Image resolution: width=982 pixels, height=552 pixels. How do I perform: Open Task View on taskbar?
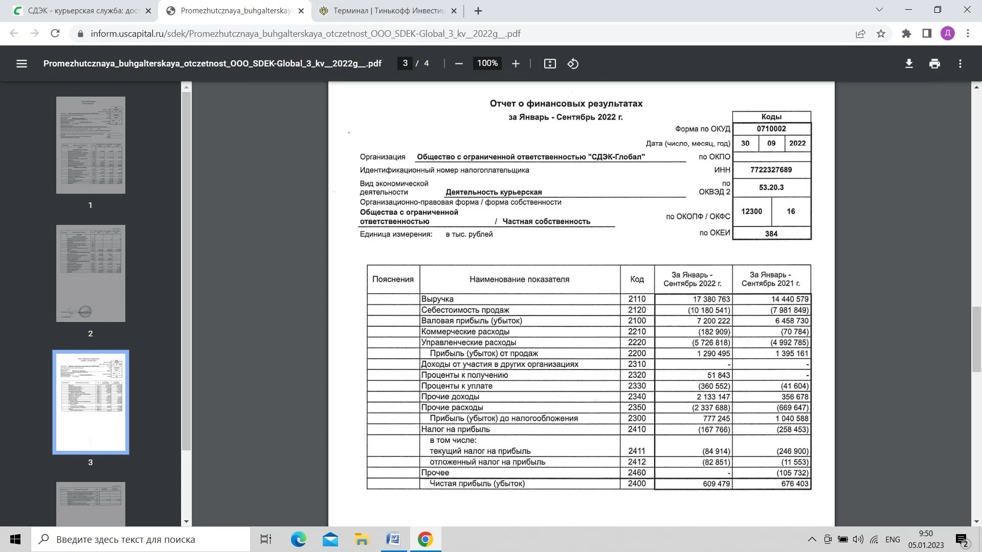tap(266, 539)
